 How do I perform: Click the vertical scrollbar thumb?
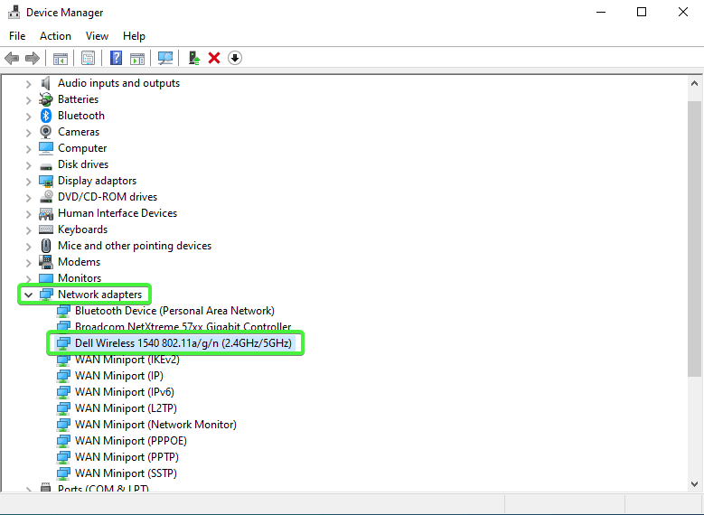click(694, 239)
